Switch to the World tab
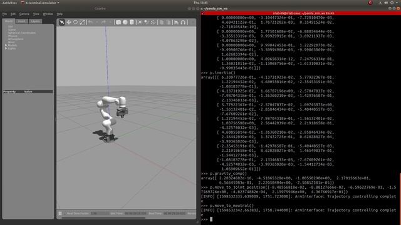 tap(9, 21)
